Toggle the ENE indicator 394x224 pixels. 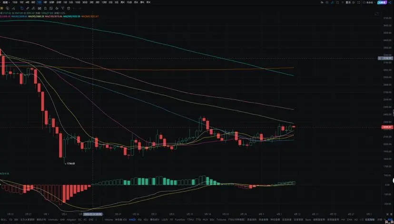pos(91,219)
